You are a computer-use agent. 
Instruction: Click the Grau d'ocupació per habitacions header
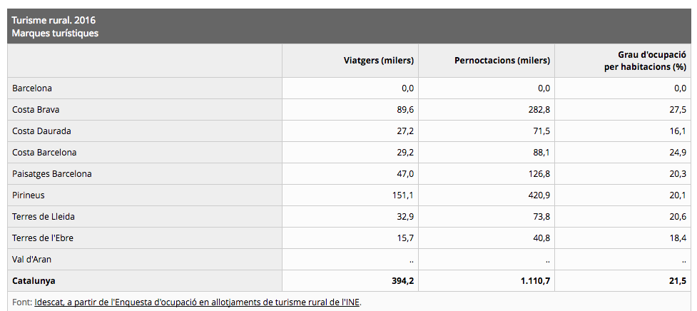coord(645,61)
